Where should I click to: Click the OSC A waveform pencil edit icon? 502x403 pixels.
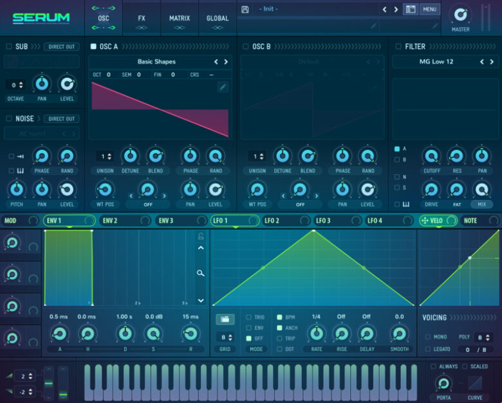click(x=223, y=87)
